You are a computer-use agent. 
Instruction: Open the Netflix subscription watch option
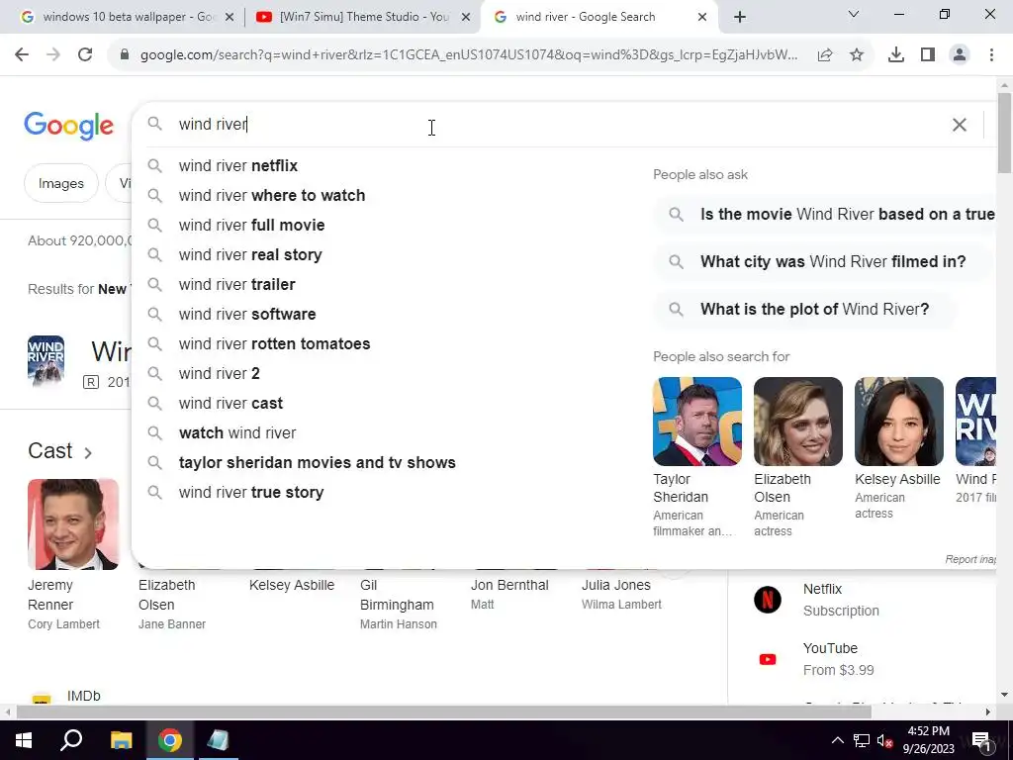tap(841, 600)
